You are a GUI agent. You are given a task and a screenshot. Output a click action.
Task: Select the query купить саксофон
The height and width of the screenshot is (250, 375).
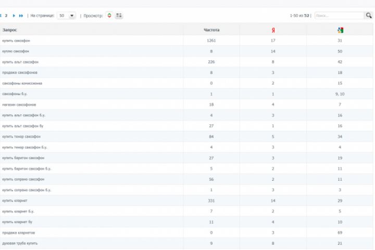coord(16,41)
